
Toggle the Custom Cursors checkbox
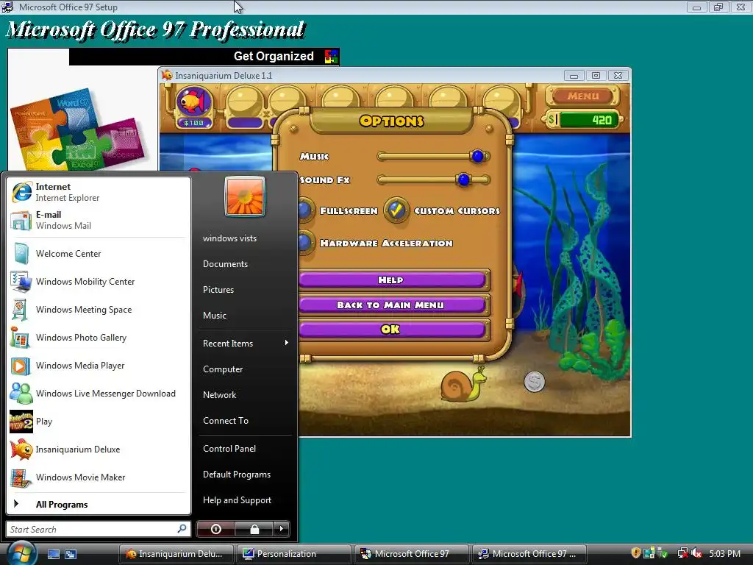pos(396,210)
